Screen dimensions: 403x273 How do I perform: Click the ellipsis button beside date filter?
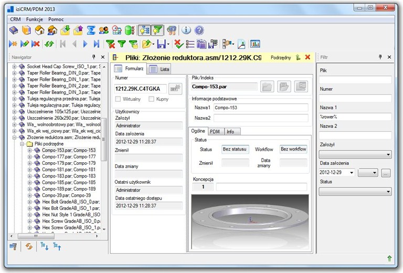tap(385, 174)
